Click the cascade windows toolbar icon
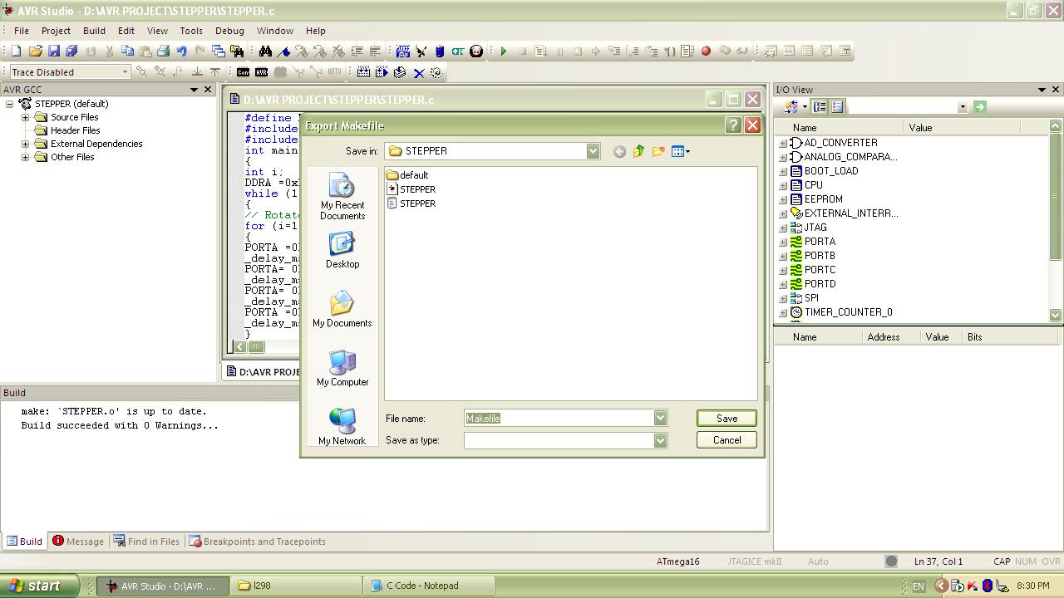This screenshot has height=598, width=1064. [x=218, y=51]
